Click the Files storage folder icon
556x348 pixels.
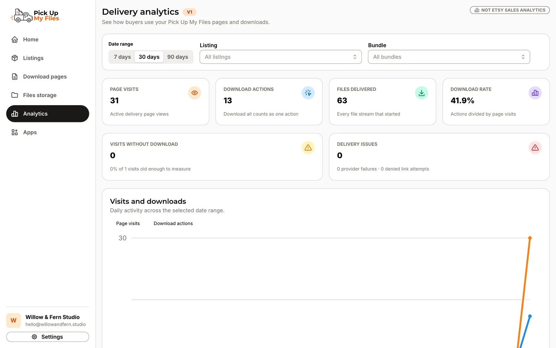tap(15, 95)
